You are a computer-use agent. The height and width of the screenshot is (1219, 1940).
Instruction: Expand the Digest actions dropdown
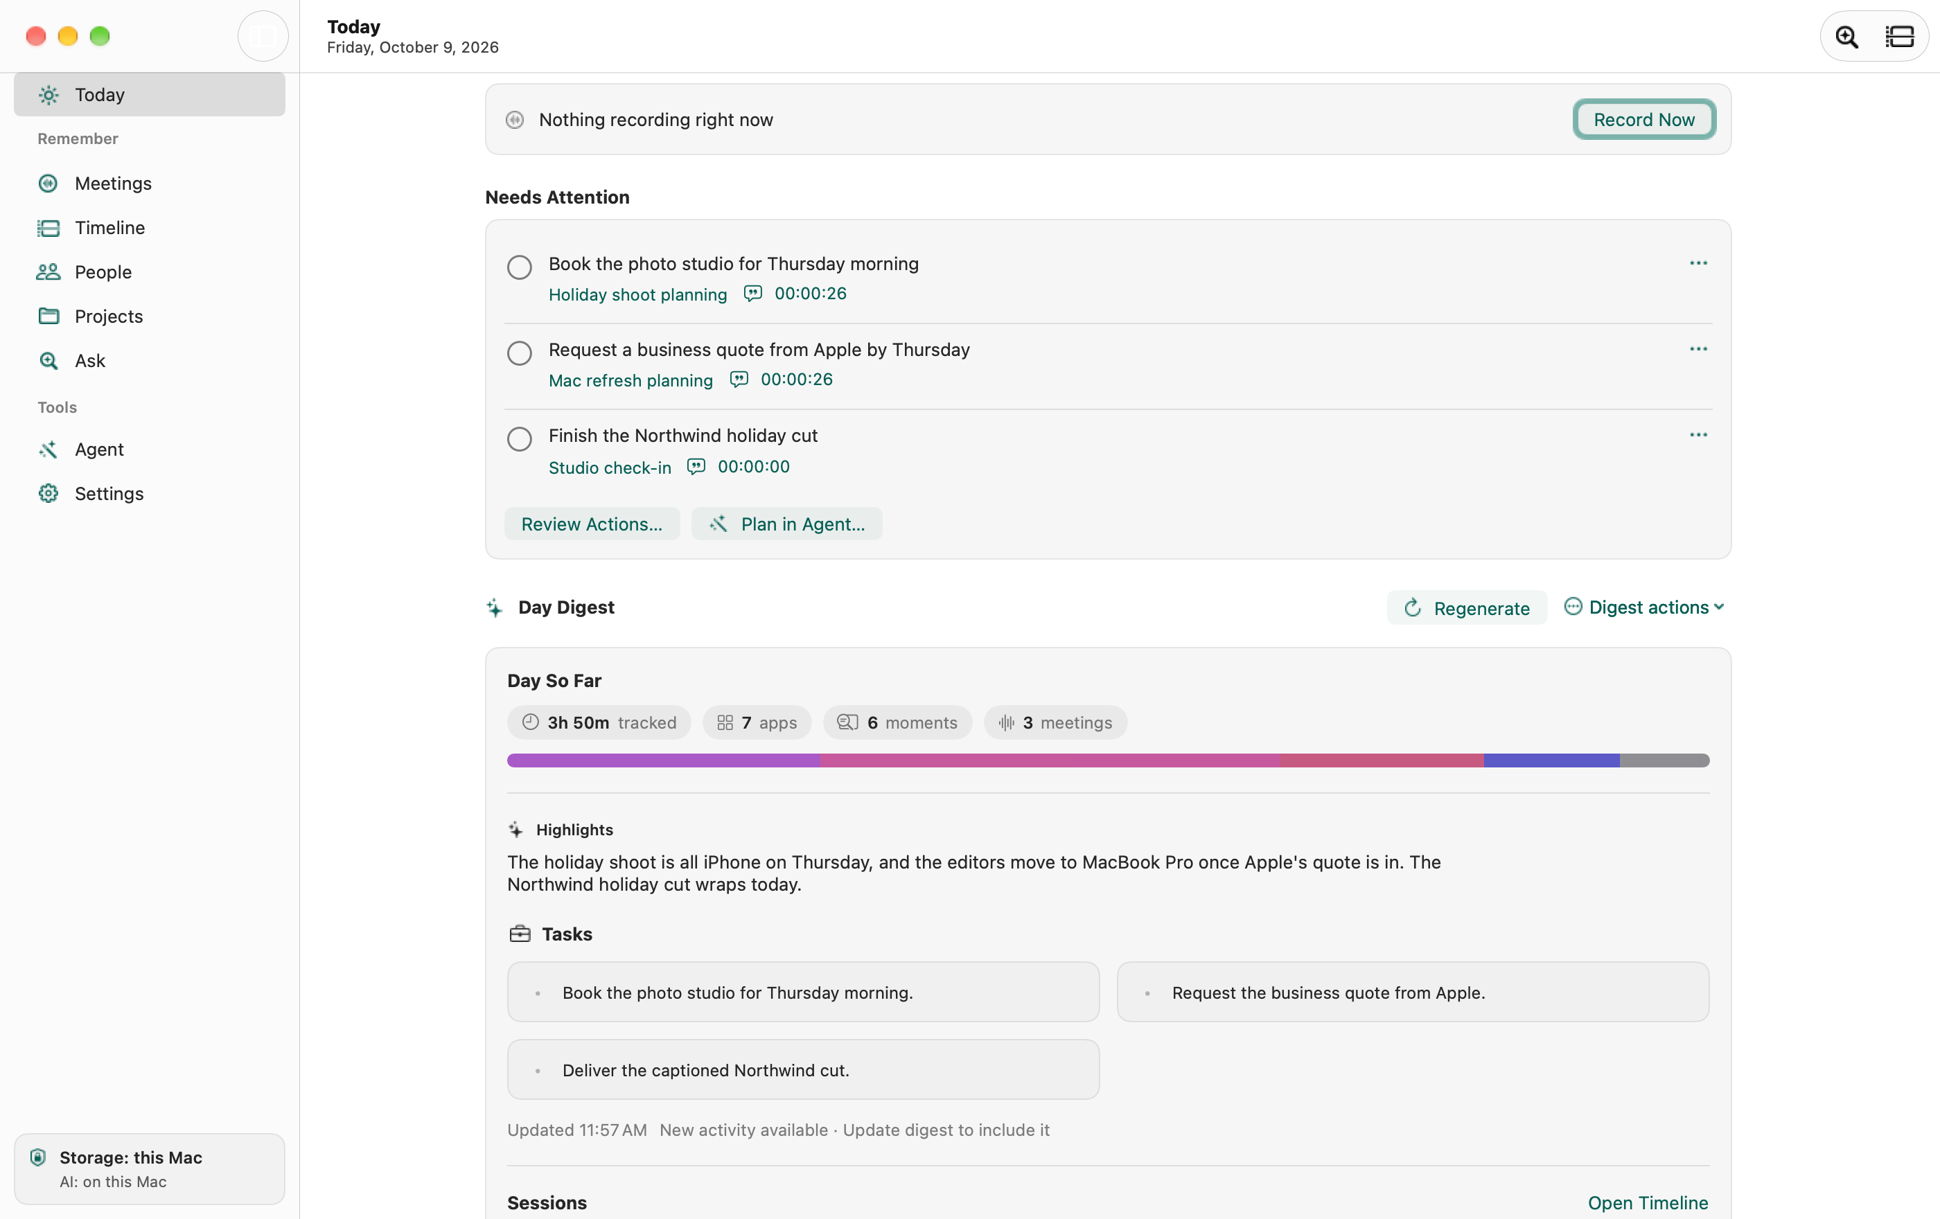coord(1643,607)
